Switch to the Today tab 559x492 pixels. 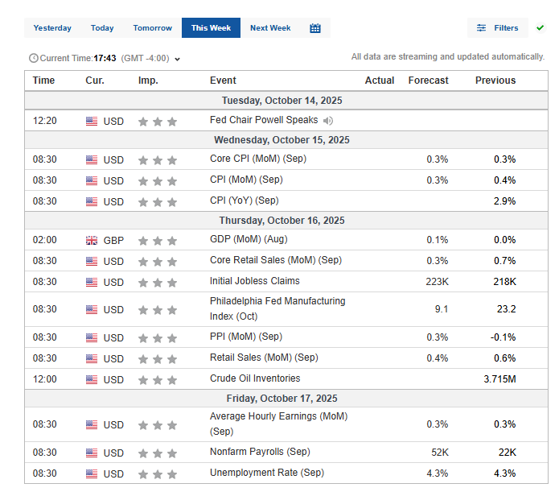[102, 28]
